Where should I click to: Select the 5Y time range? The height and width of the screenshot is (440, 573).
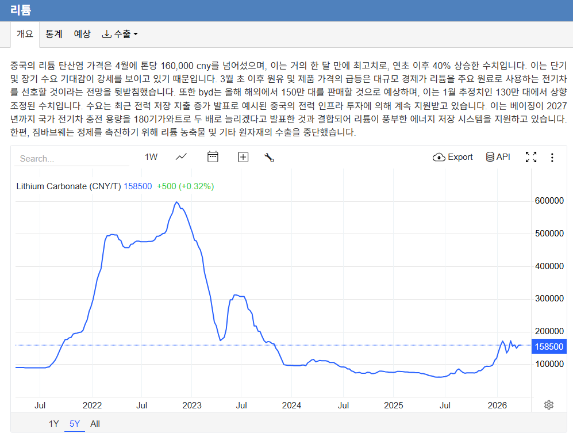click(x=75, y=424)
